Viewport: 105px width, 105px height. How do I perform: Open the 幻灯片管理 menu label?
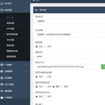(x=9, y=85)
